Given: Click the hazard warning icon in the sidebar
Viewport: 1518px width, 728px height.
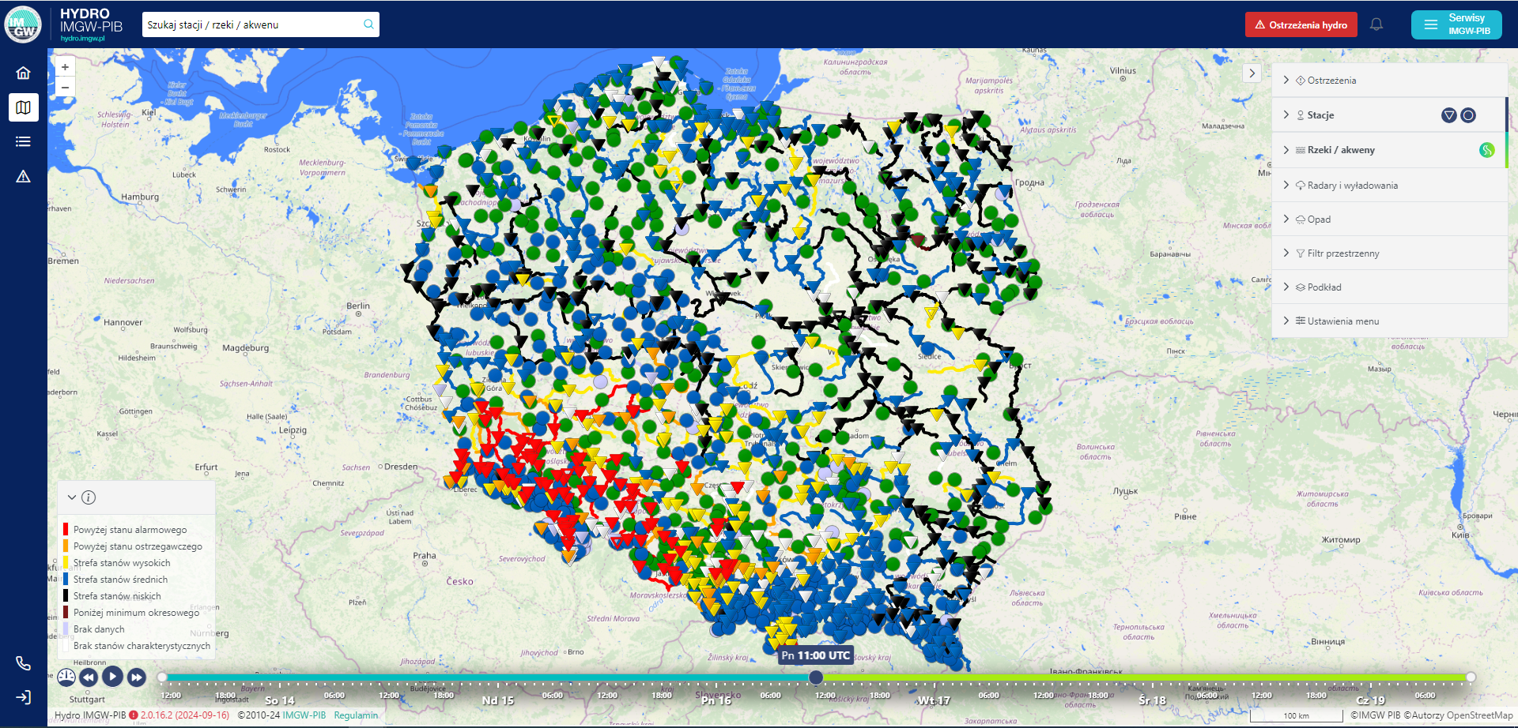Looking at the screenshot, I should 23,175.
